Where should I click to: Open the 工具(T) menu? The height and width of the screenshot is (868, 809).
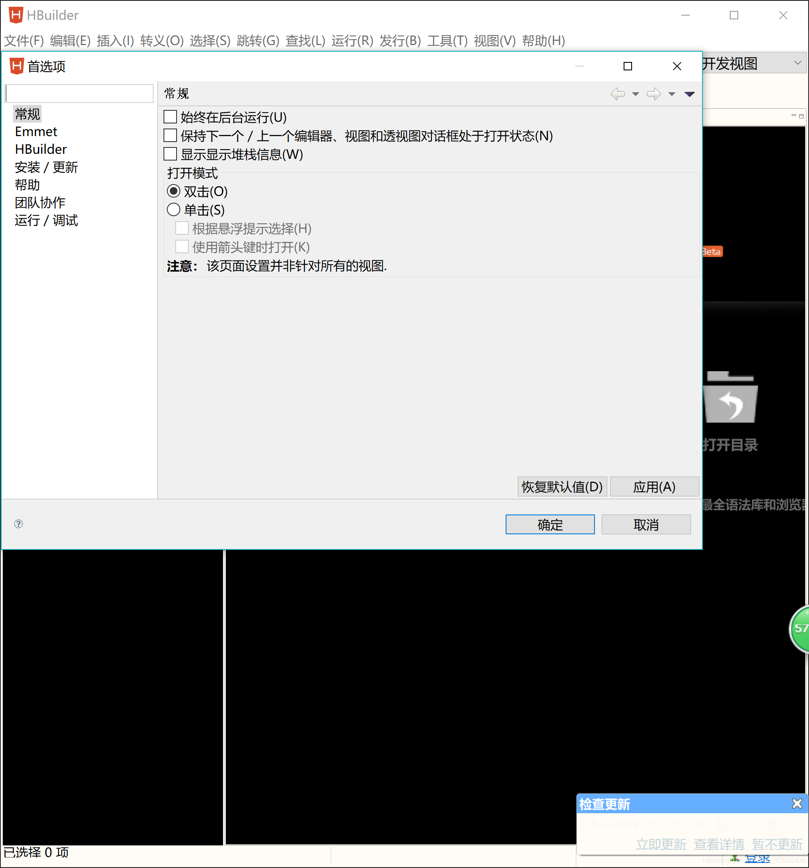click(447, 40)
